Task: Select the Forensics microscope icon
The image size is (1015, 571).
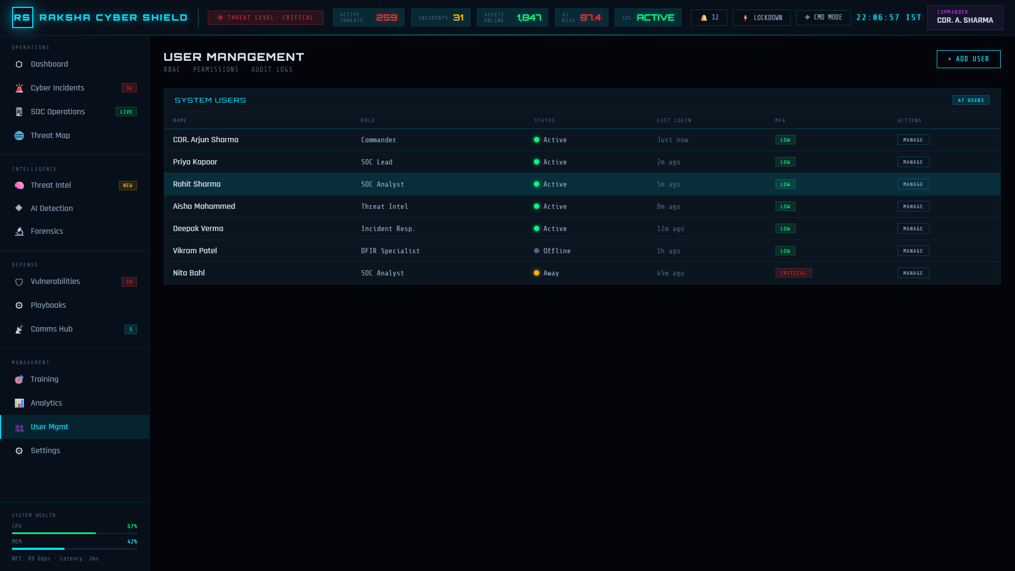Action: pyautogui.click(x=19, y=232)
